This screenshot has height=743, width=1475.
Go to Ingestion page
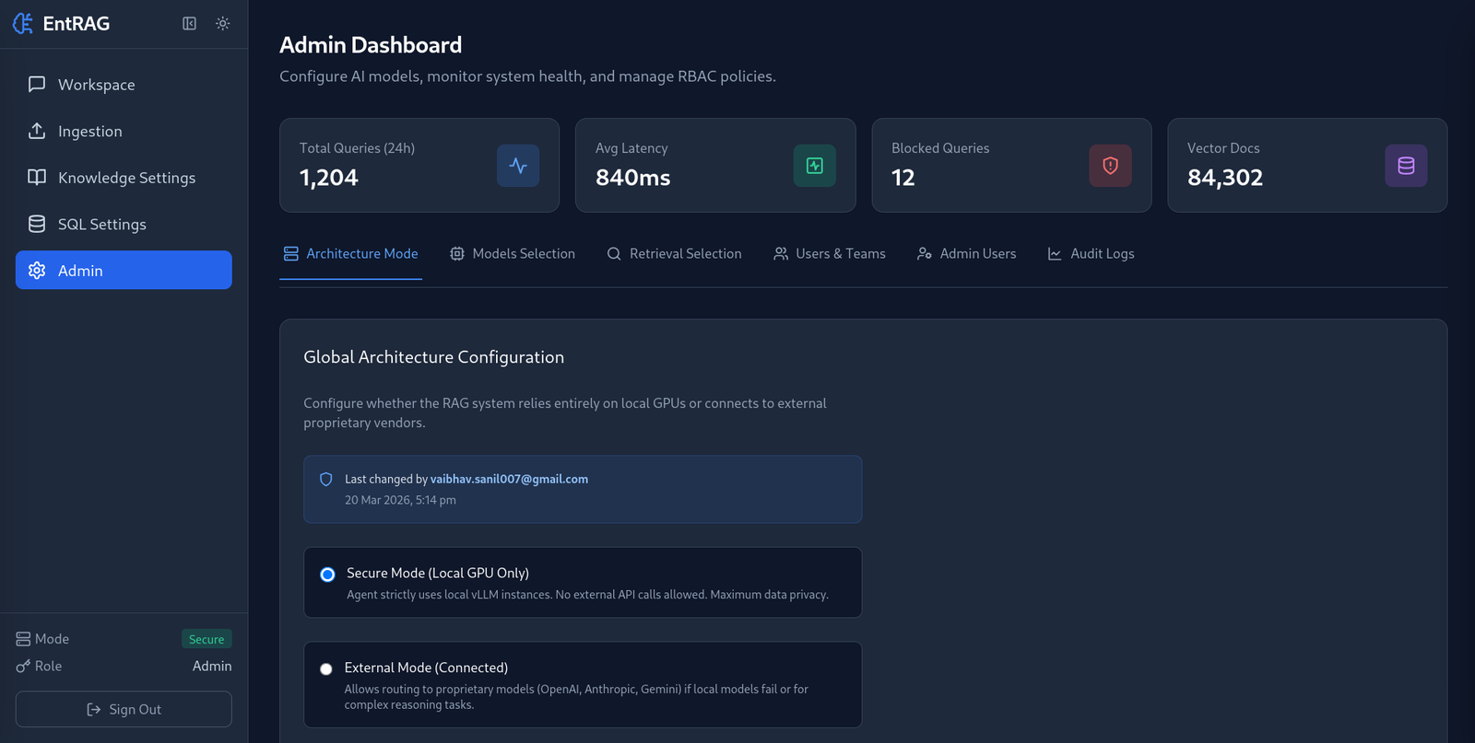[89, 132]
